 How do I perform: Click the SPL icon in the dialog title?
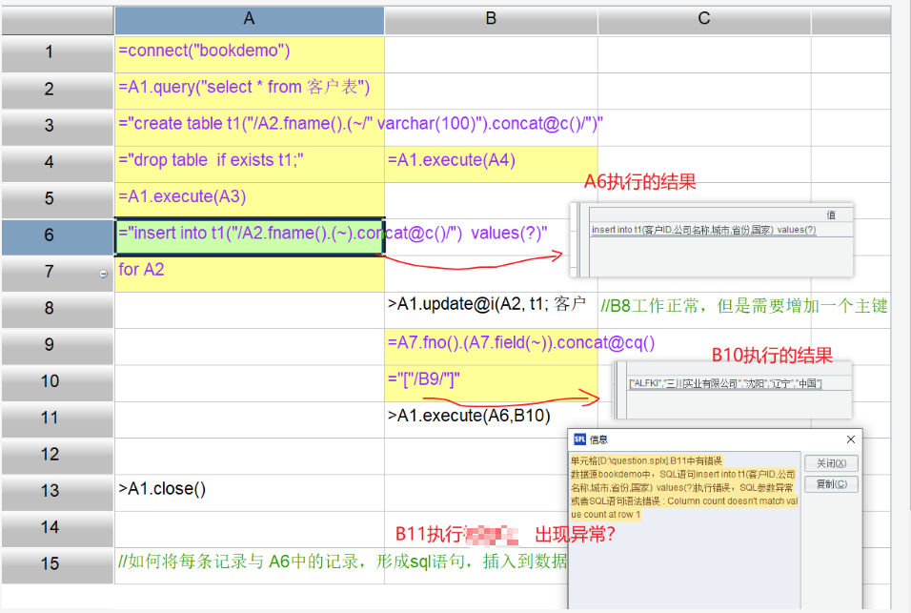tap(579, 439)
